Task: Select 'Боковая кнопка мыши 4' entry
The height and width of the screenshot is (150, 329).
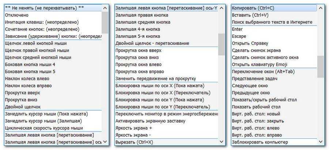Action: [x=30, y=64]
